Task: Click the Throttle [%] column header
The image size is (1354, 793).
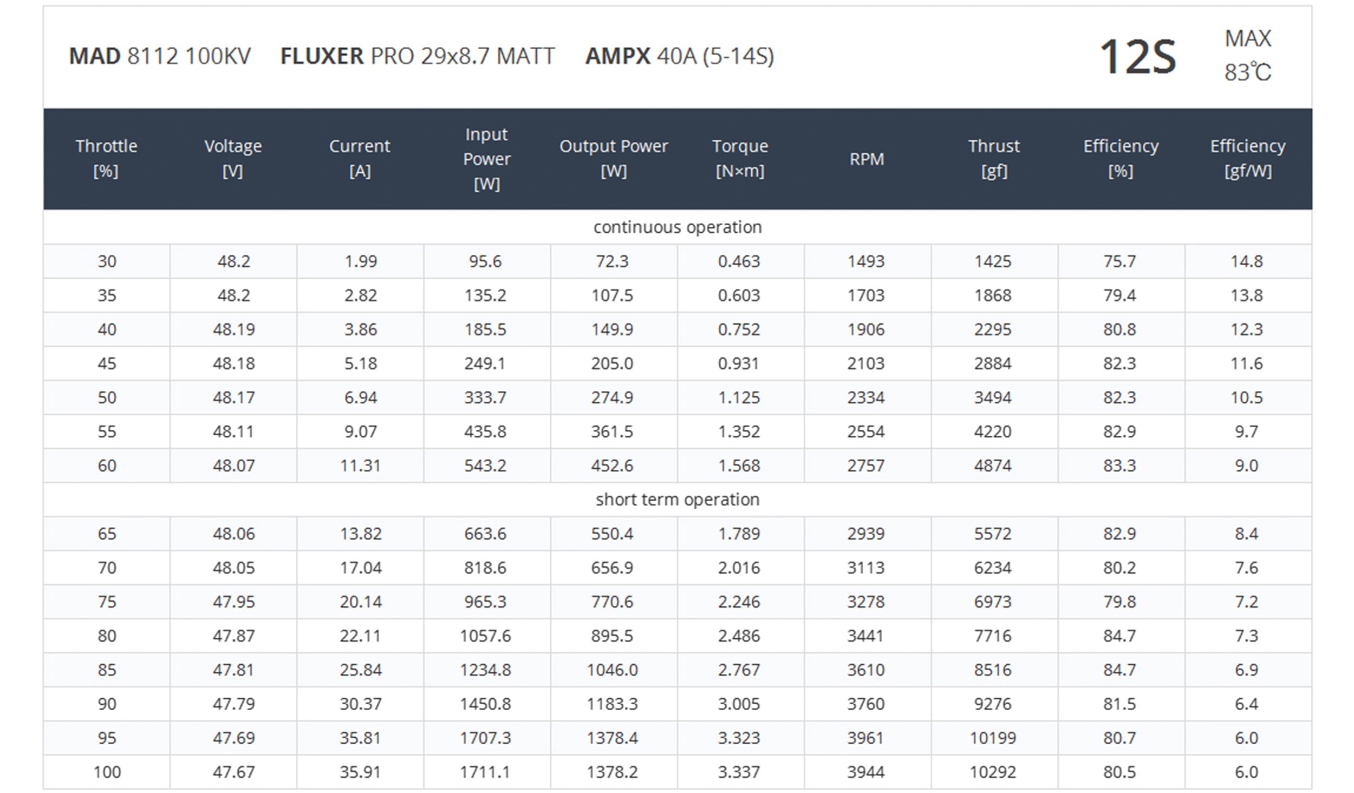Action: 106,158
